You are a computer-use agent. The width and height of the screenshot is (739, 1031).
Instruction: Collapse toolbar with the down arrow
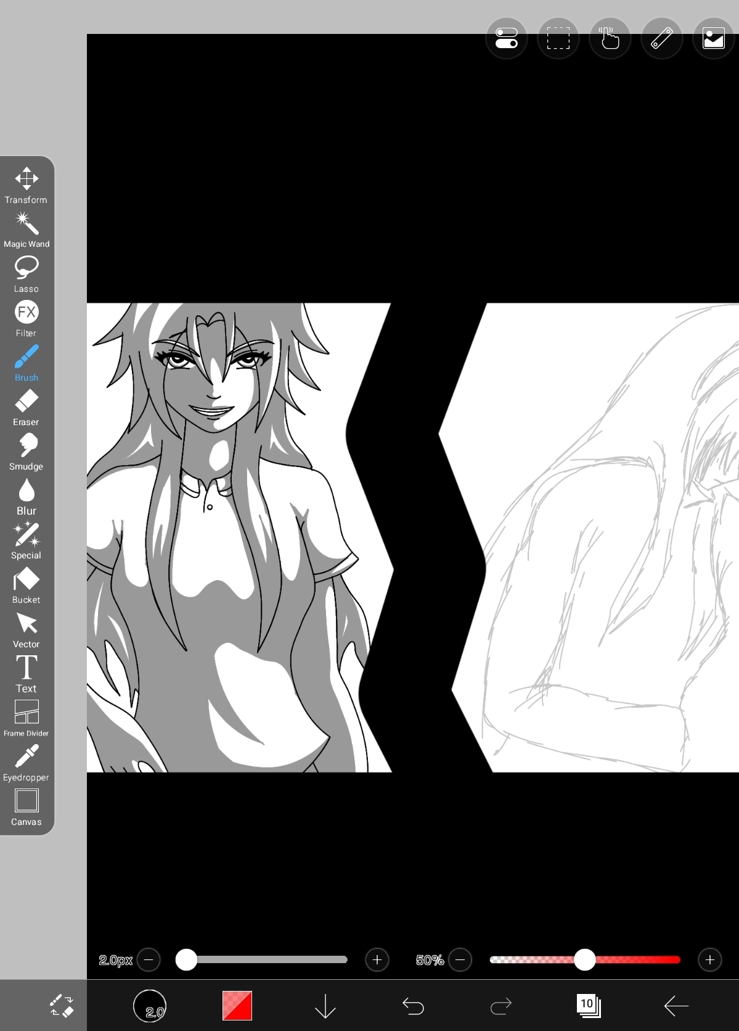pyautogui.click(x=325, y=1006)
